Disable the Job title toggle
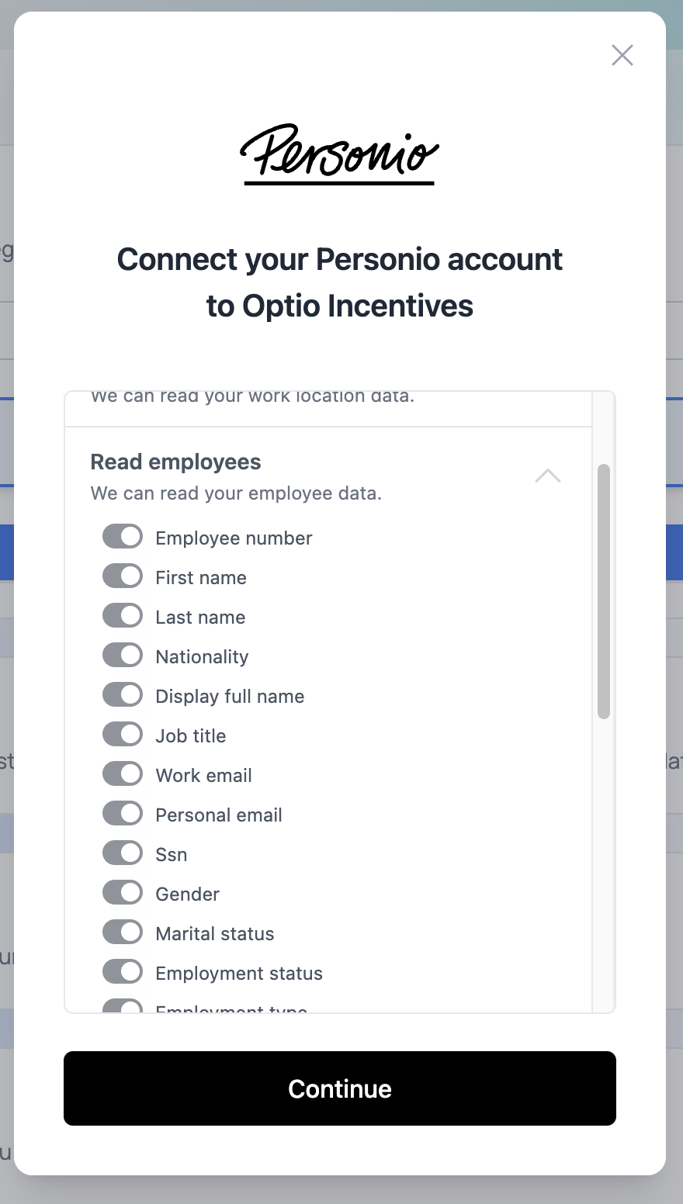 (123, 735)
